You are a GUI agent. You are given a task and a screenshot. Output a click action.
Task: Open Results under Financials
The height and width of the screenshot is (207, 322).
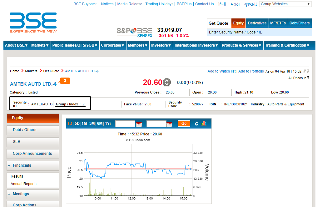[x=17, y=176]
